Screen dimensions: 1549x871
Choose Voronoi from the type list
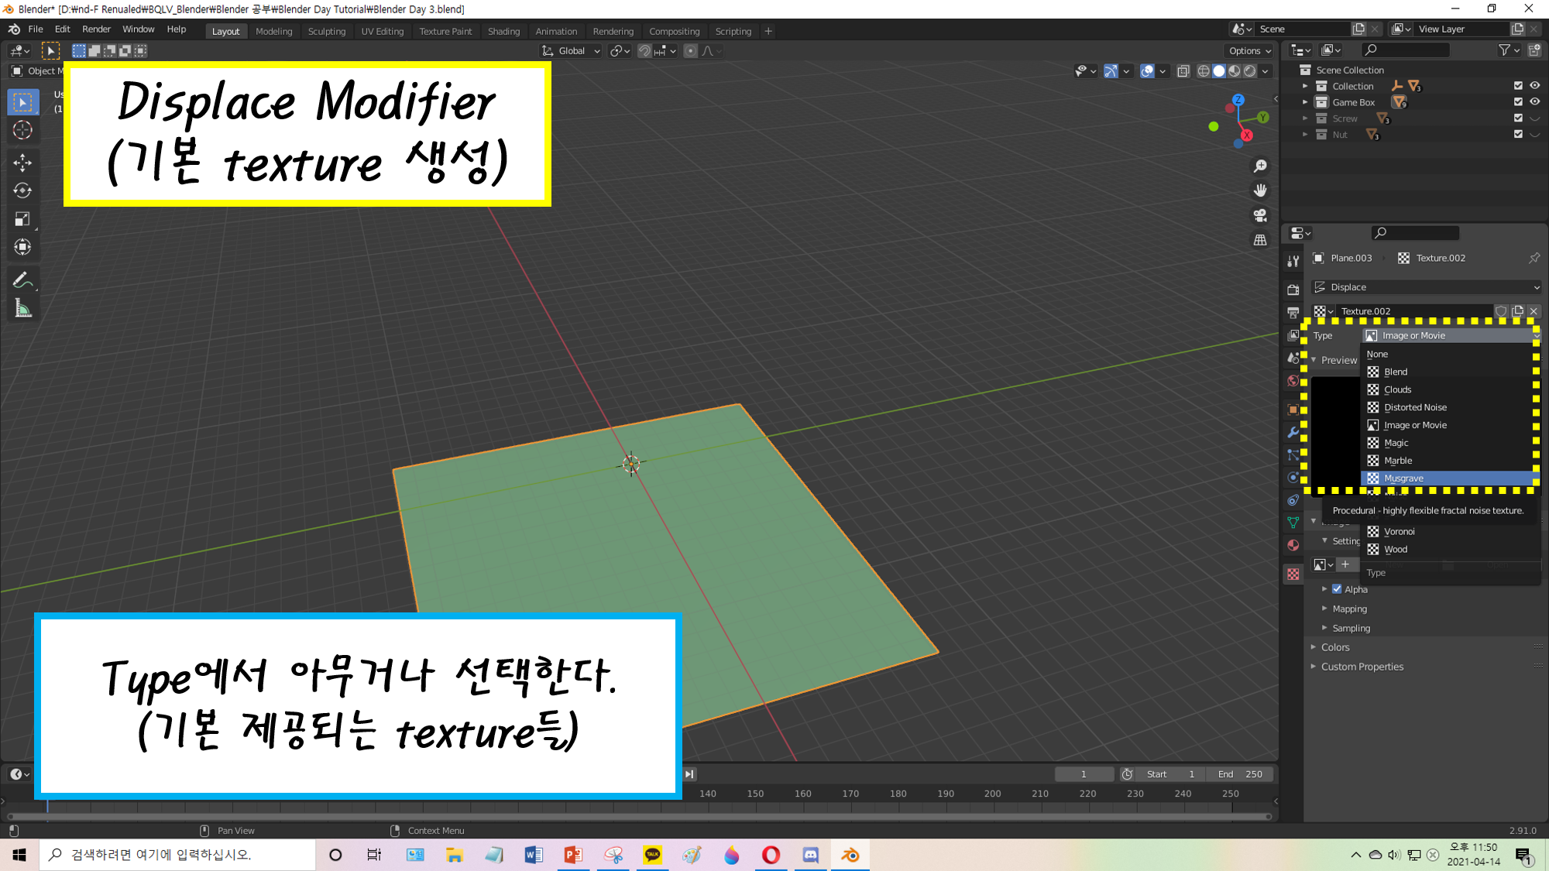pos(1450,531)
